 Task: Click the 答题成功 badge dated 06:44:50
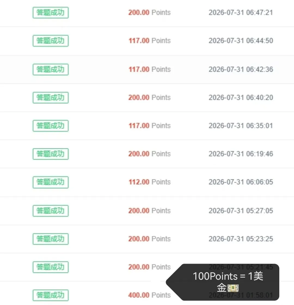pos(50,41)
